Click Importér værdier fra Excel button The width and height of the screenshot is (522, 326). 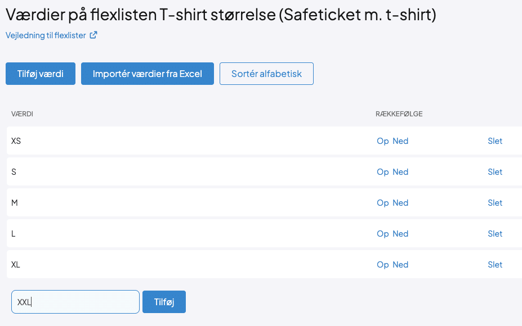tap(148, 74)
